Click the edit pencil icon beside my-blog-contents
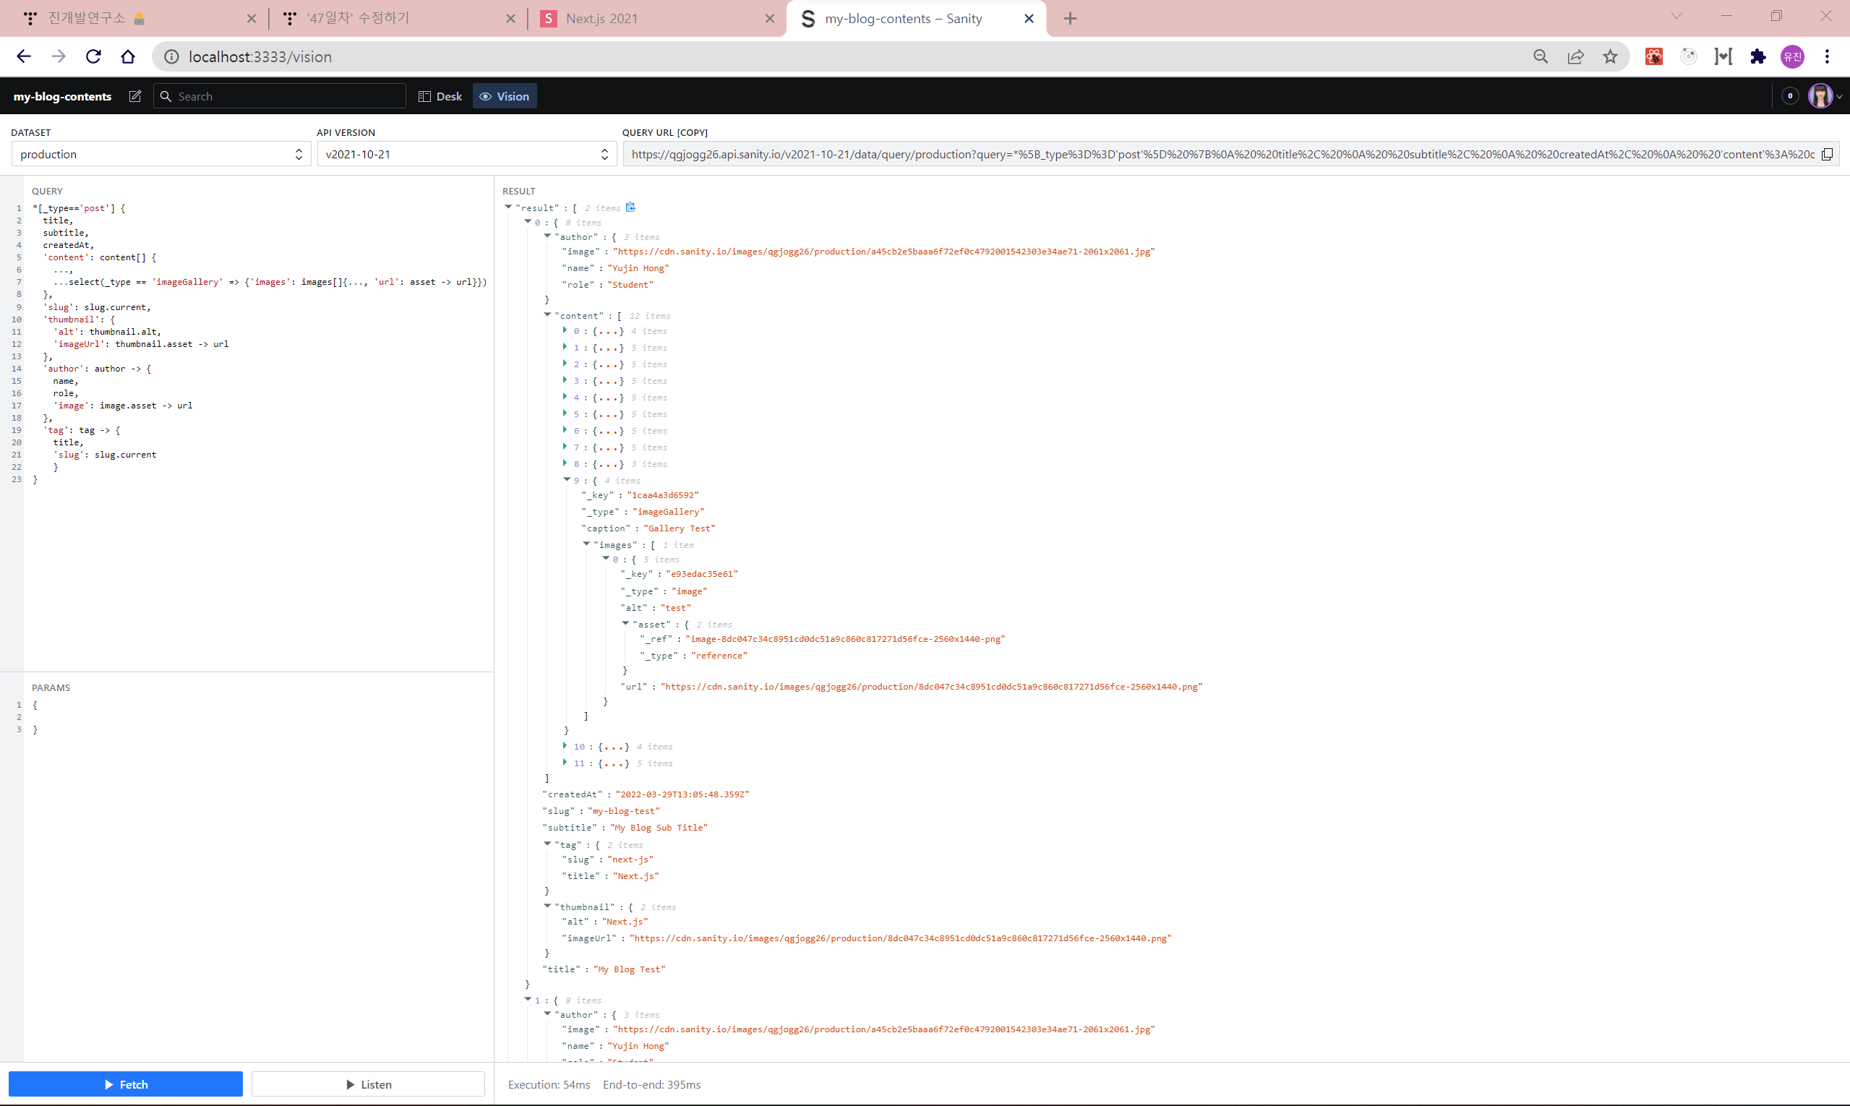This screenshot has width=1850, height=1106. [135, 96]
